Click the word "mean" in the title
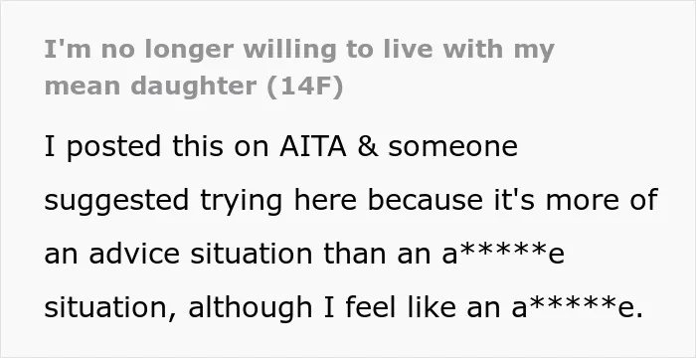Viewport: 696px width, 358px height. click(83, 86)
